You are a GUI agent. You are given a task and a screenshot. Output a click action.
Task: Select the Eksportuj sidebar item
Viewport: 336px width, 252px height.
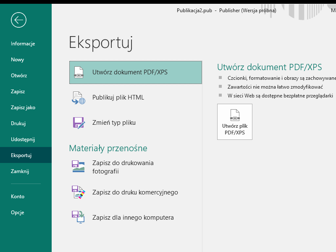tap(26, 155)
